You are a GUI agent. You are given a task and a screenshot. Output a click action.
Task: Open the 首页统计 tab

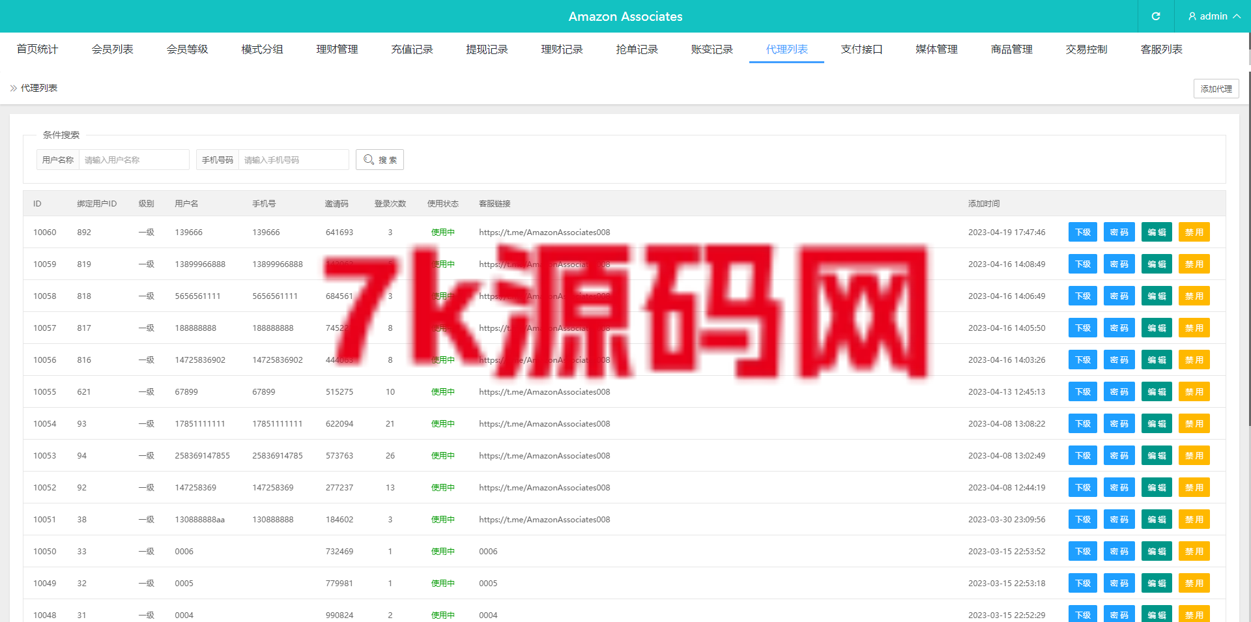point(37,49)
